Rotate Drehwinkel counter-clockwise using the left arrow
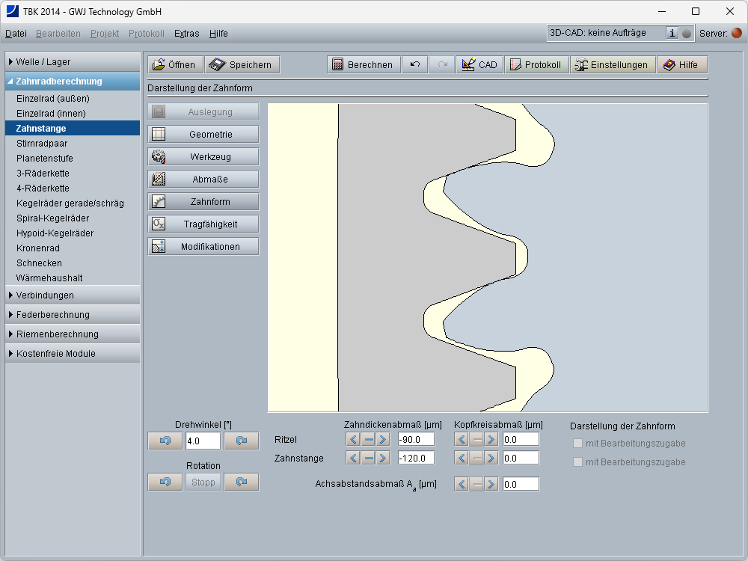This screenshot has height=561, width=748. pos(165,441)
